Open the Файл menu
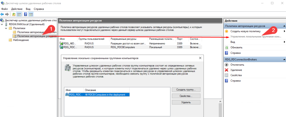The height and width of the screenshot is (117, 286). click(x=4, y=9)
